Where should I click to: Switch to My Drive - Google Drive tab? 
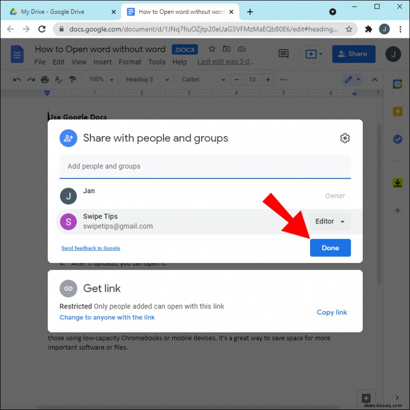tap(53, 12)
